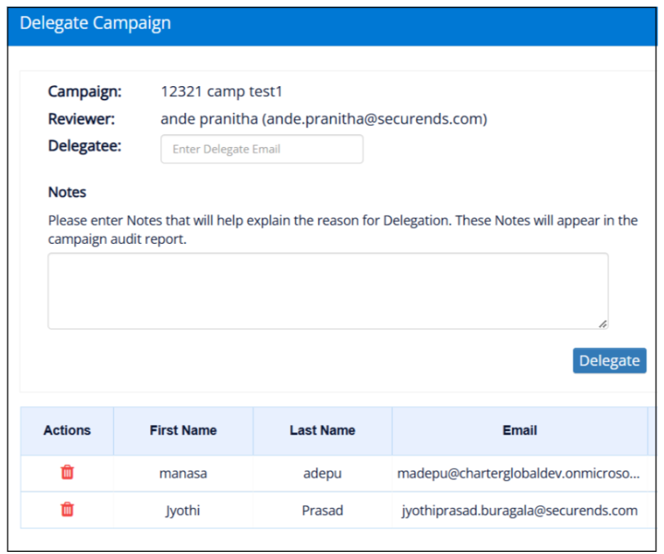Select the Actions column header

point(67,430)
